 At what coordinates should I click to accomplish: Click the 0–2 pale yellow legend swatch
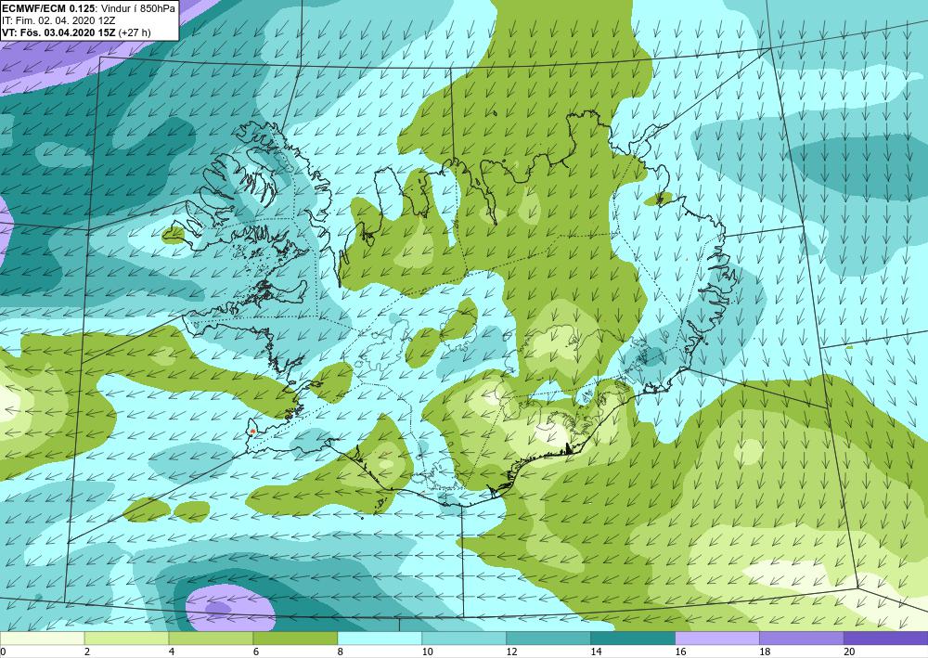click(42, 639)
